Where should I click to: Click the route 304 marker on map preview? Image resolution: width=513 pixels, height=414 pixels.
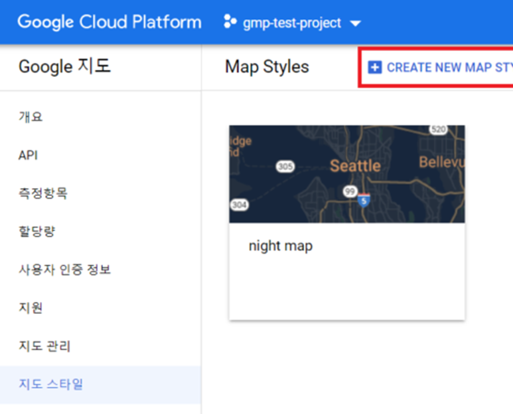click(239, 205)
